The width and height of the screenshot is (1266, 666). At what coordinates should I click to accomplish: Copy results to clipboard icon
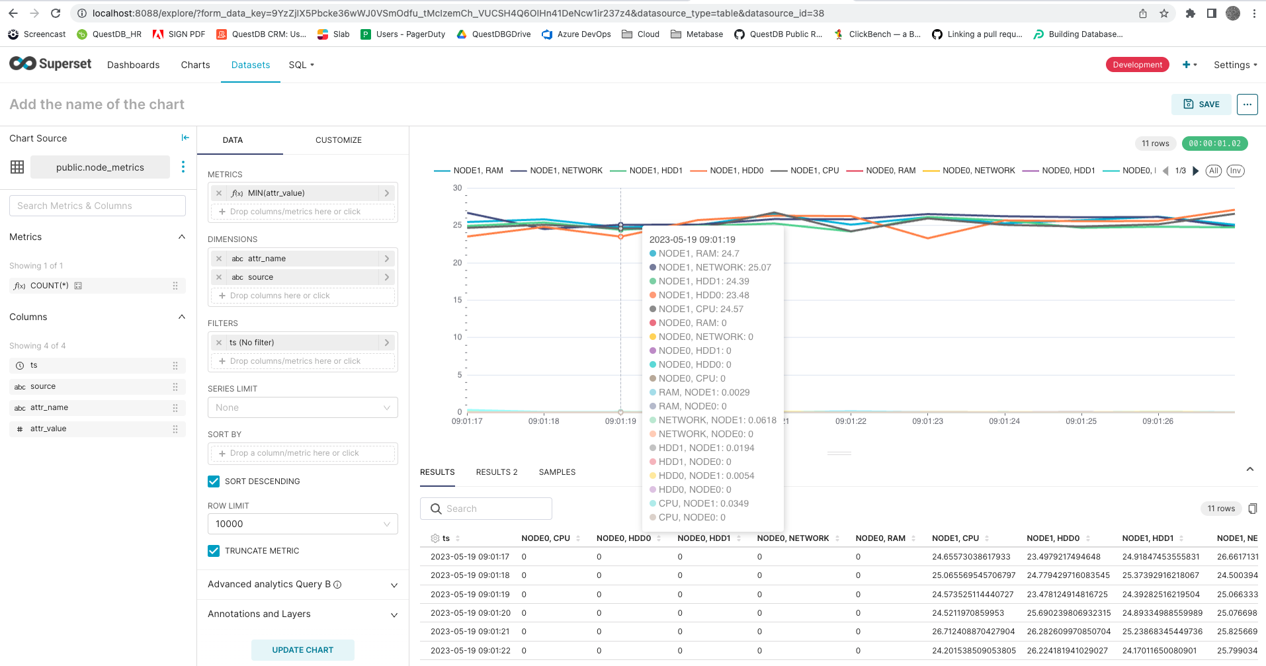point(1252,509)
